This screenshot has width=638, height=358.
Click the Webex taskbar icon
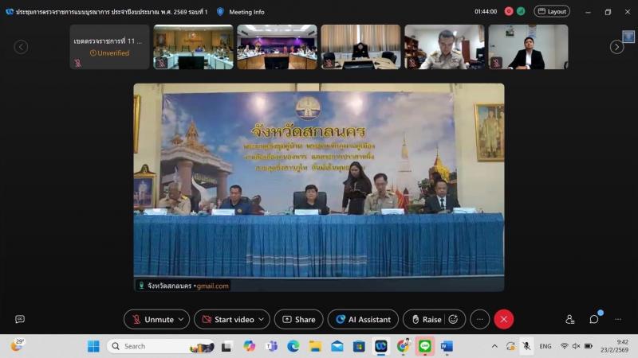tap(381, 346)
